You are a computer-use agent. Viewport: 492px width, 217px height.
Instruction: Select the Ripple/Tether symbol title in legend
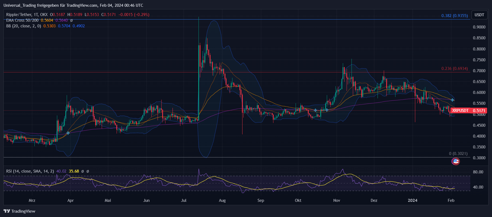coord(27,15)
